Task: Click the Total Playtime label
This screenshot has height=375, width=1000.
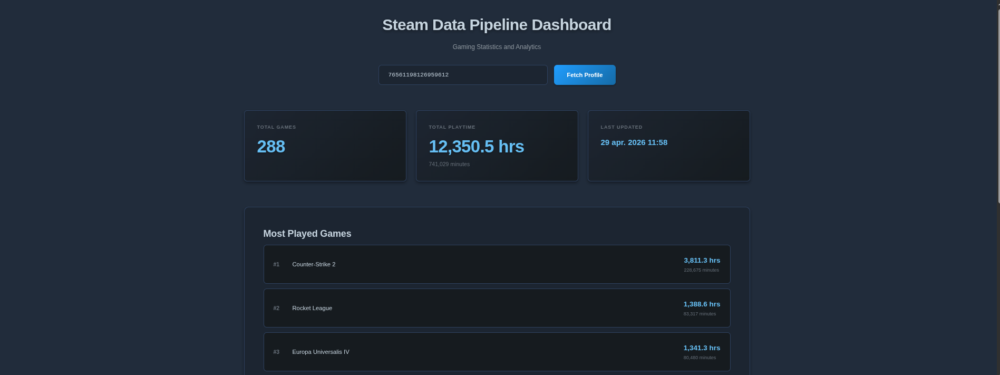Action: click(x=452, y=127)
